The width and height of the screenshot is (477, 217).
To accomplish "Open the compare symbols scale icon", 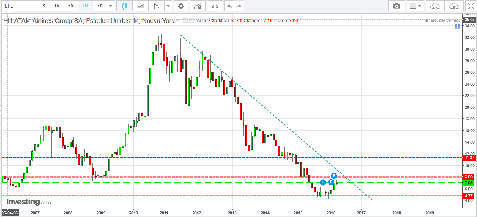I will pos(215,6).
